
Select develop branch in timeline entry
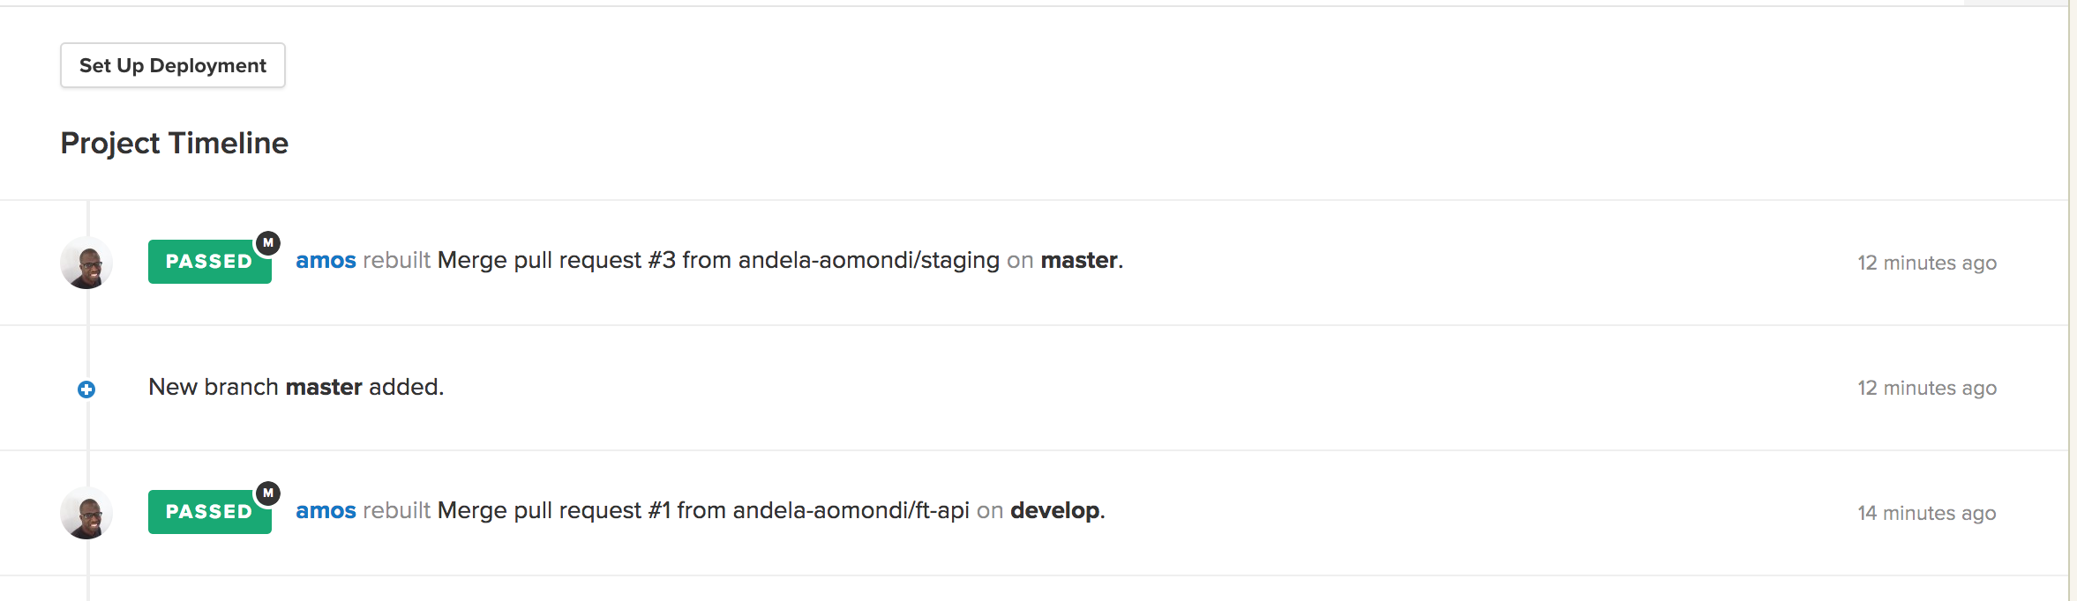1054,511
